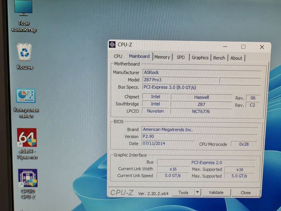This screenshot has width=281, height=211.
Task: Launch the CPUID CPU-Z desktop shortcut
Action: coord(28,184)
